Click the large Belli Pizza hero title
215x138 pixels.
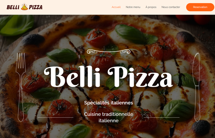pyautogui.click(x=108, y=77)
